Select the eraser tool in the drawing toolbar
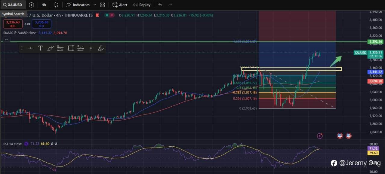This screenshot has width=385, height=174. [x=101, y=48]
